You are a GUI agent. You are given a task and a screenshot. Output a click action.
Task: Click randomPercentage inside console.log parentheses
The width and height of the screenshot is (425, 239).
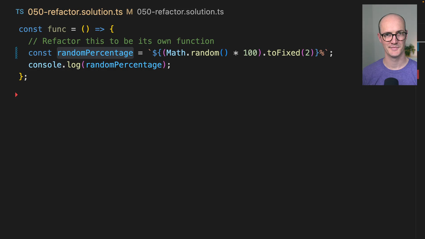click(x=124, y=65)
